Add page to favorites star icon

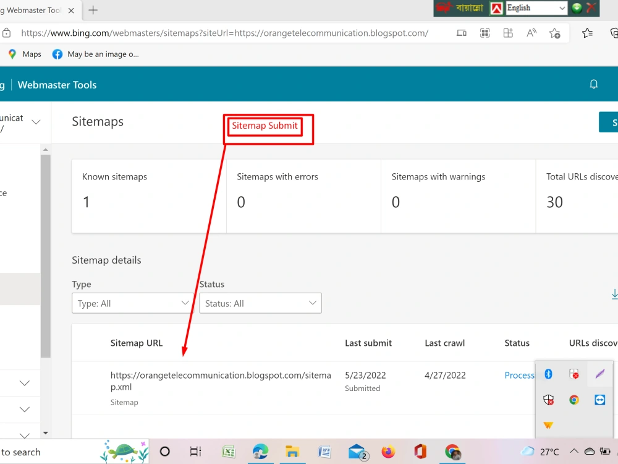pyautogui.click(x=555, y=33)
